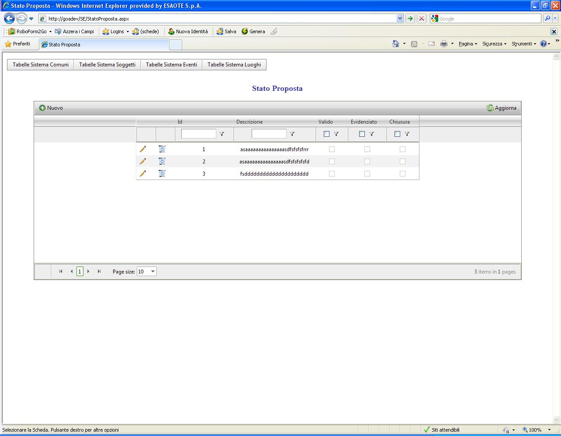Select the Stato Proposta browser tab
The image size is (561, 436).
[104, 44]
